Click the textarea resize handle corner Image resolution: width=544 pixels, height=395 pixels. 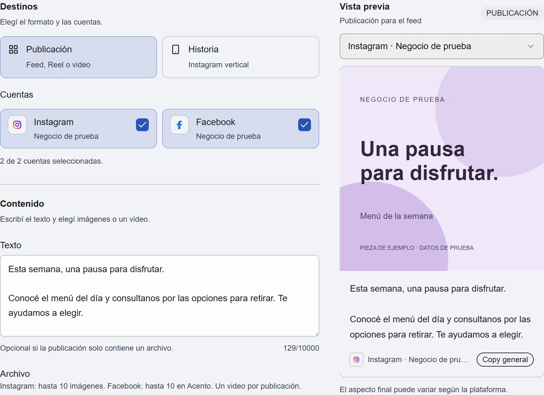(x=317, y=334)
